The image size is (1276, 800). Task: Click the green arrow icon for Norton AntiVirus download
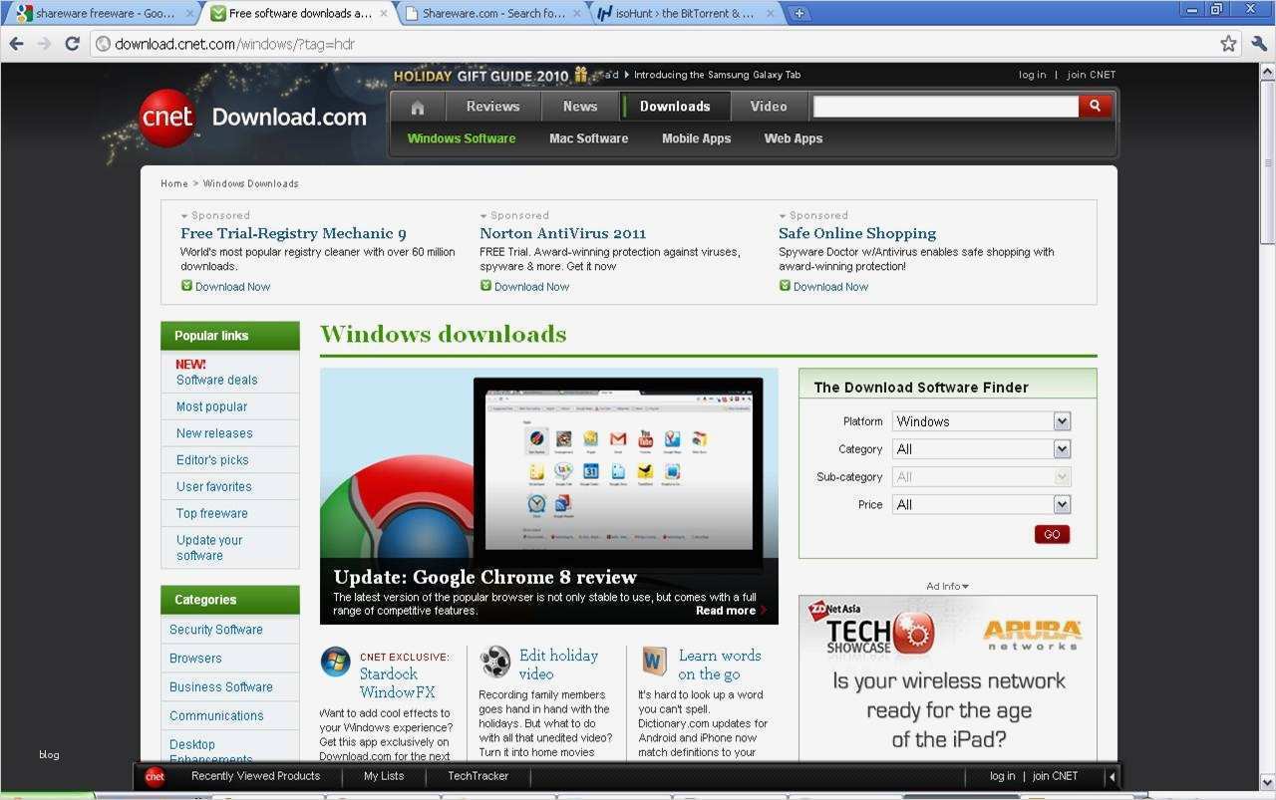pyautogui.click(x=485, y=286)
